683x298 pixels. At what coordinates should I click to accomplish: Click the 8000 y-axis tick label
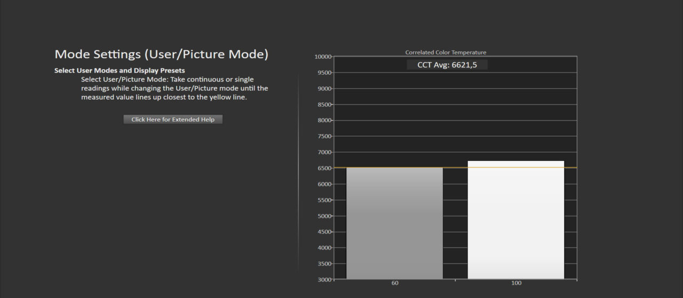[x=324, y=120]
